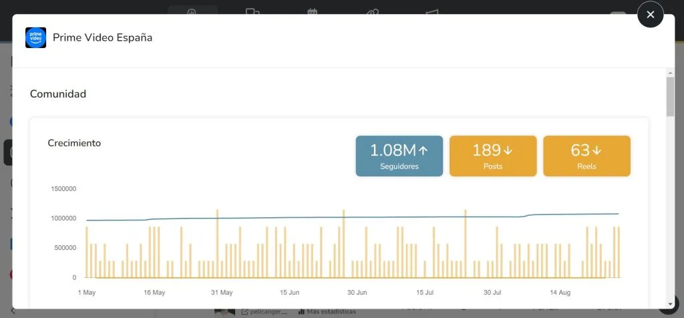The height and width of the screenshot is (318, 684).
Task: Click the 16 May x-axis label
Action: [x=154, y=292]
